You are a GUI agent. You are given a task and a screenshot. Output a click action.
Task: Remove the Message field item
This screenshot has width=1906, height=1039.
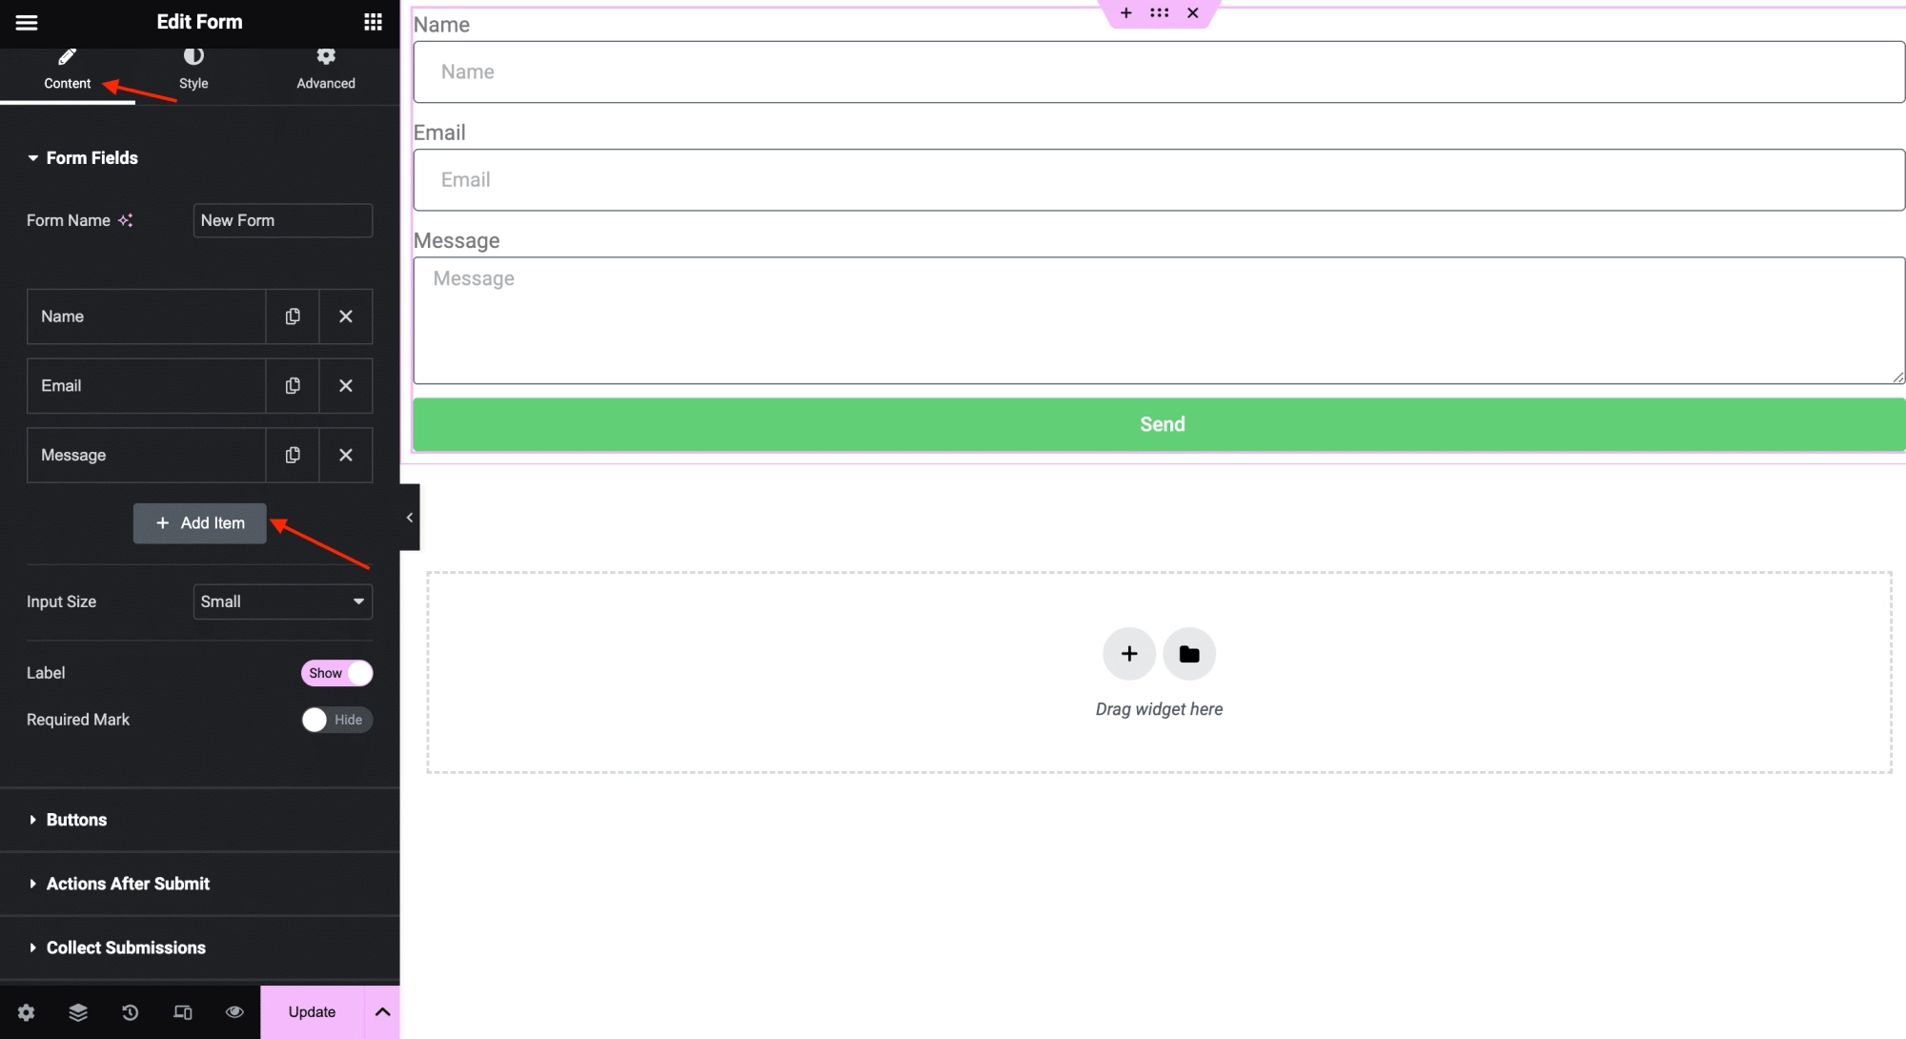(x=346, y=456)
